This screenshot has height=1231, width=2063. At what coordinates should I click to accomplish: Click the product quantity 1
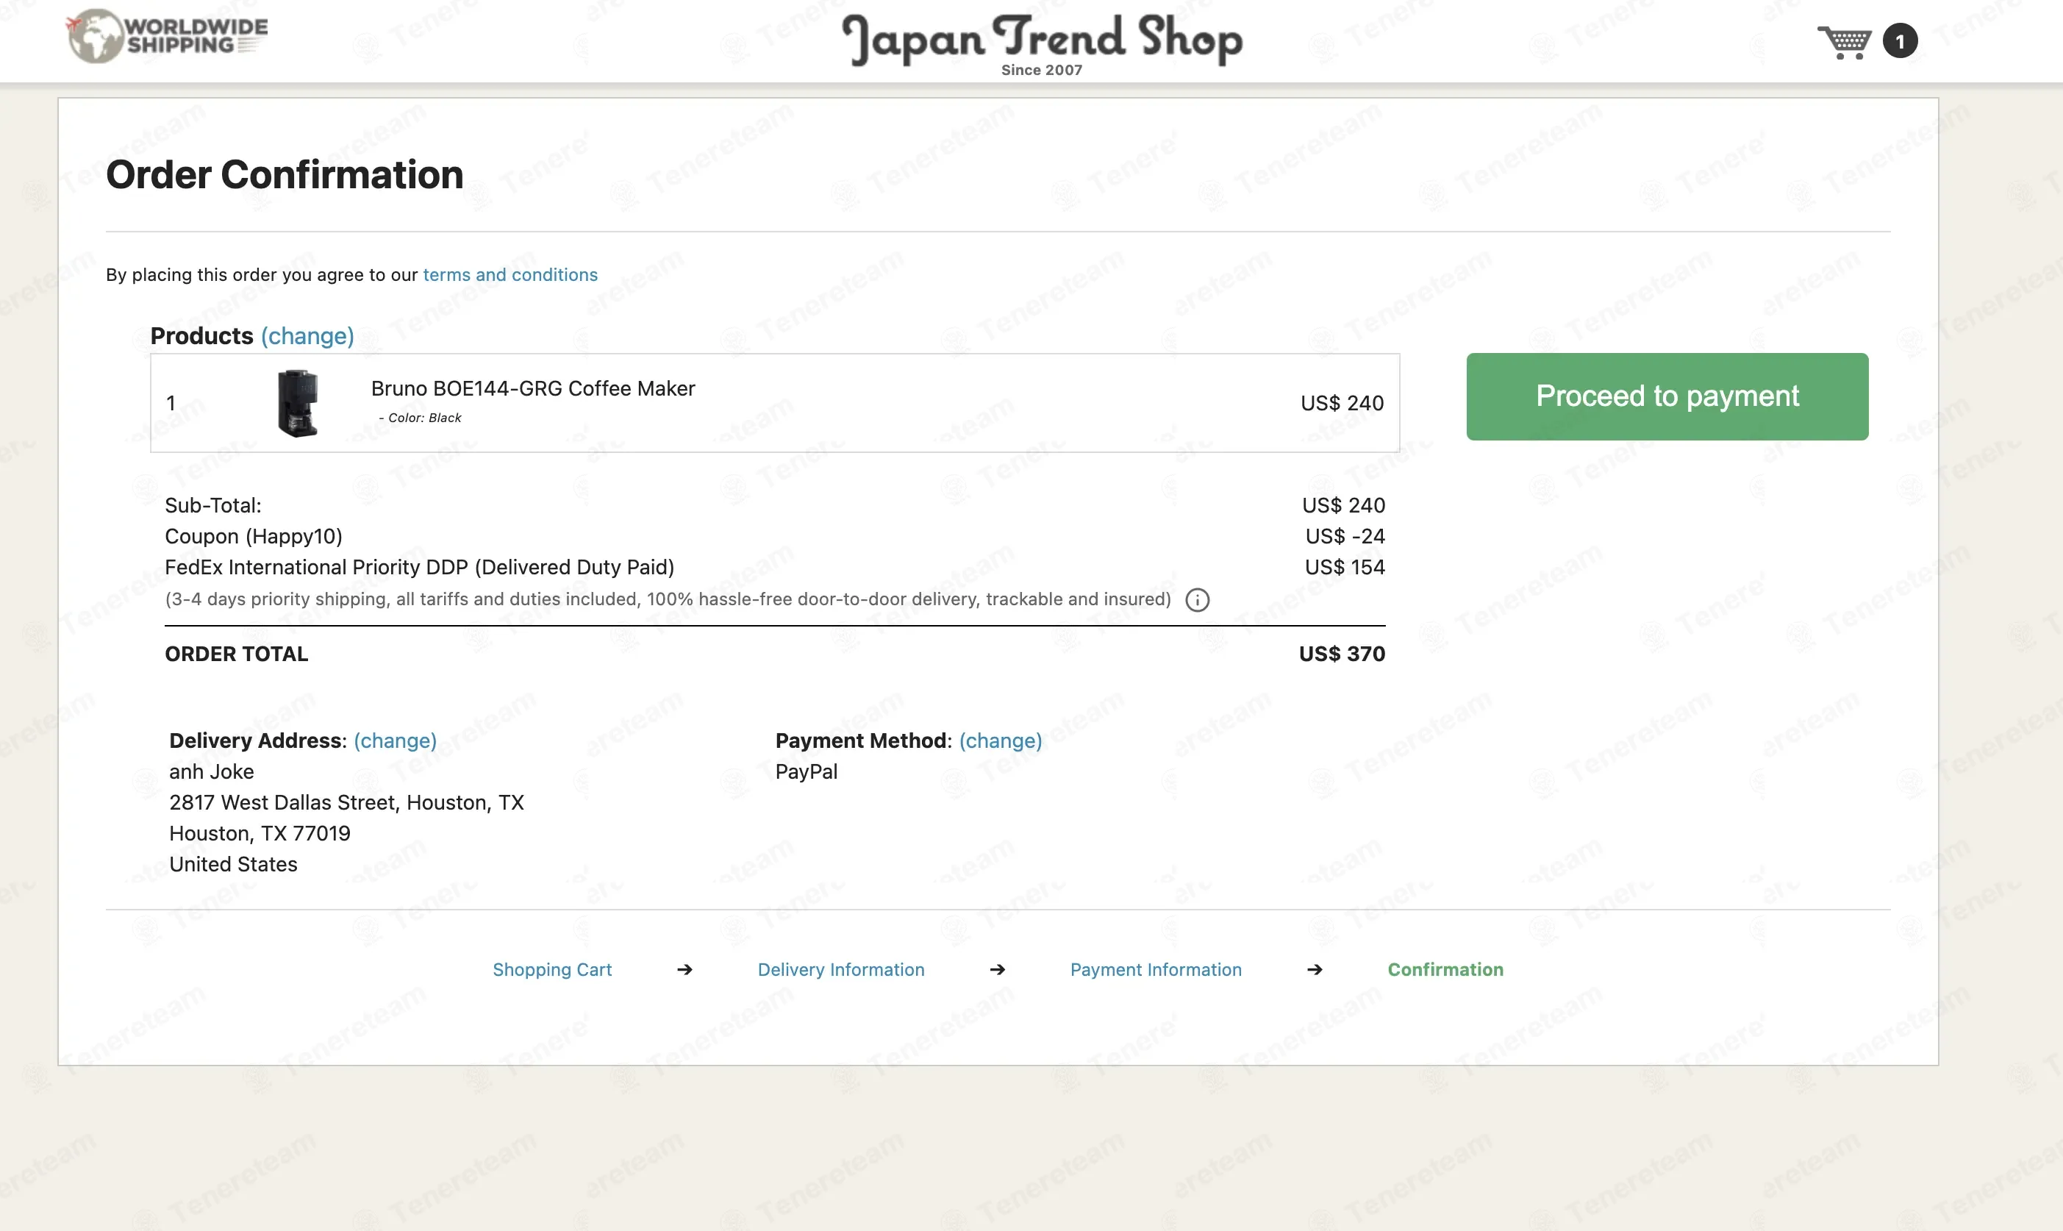point(170,403)
